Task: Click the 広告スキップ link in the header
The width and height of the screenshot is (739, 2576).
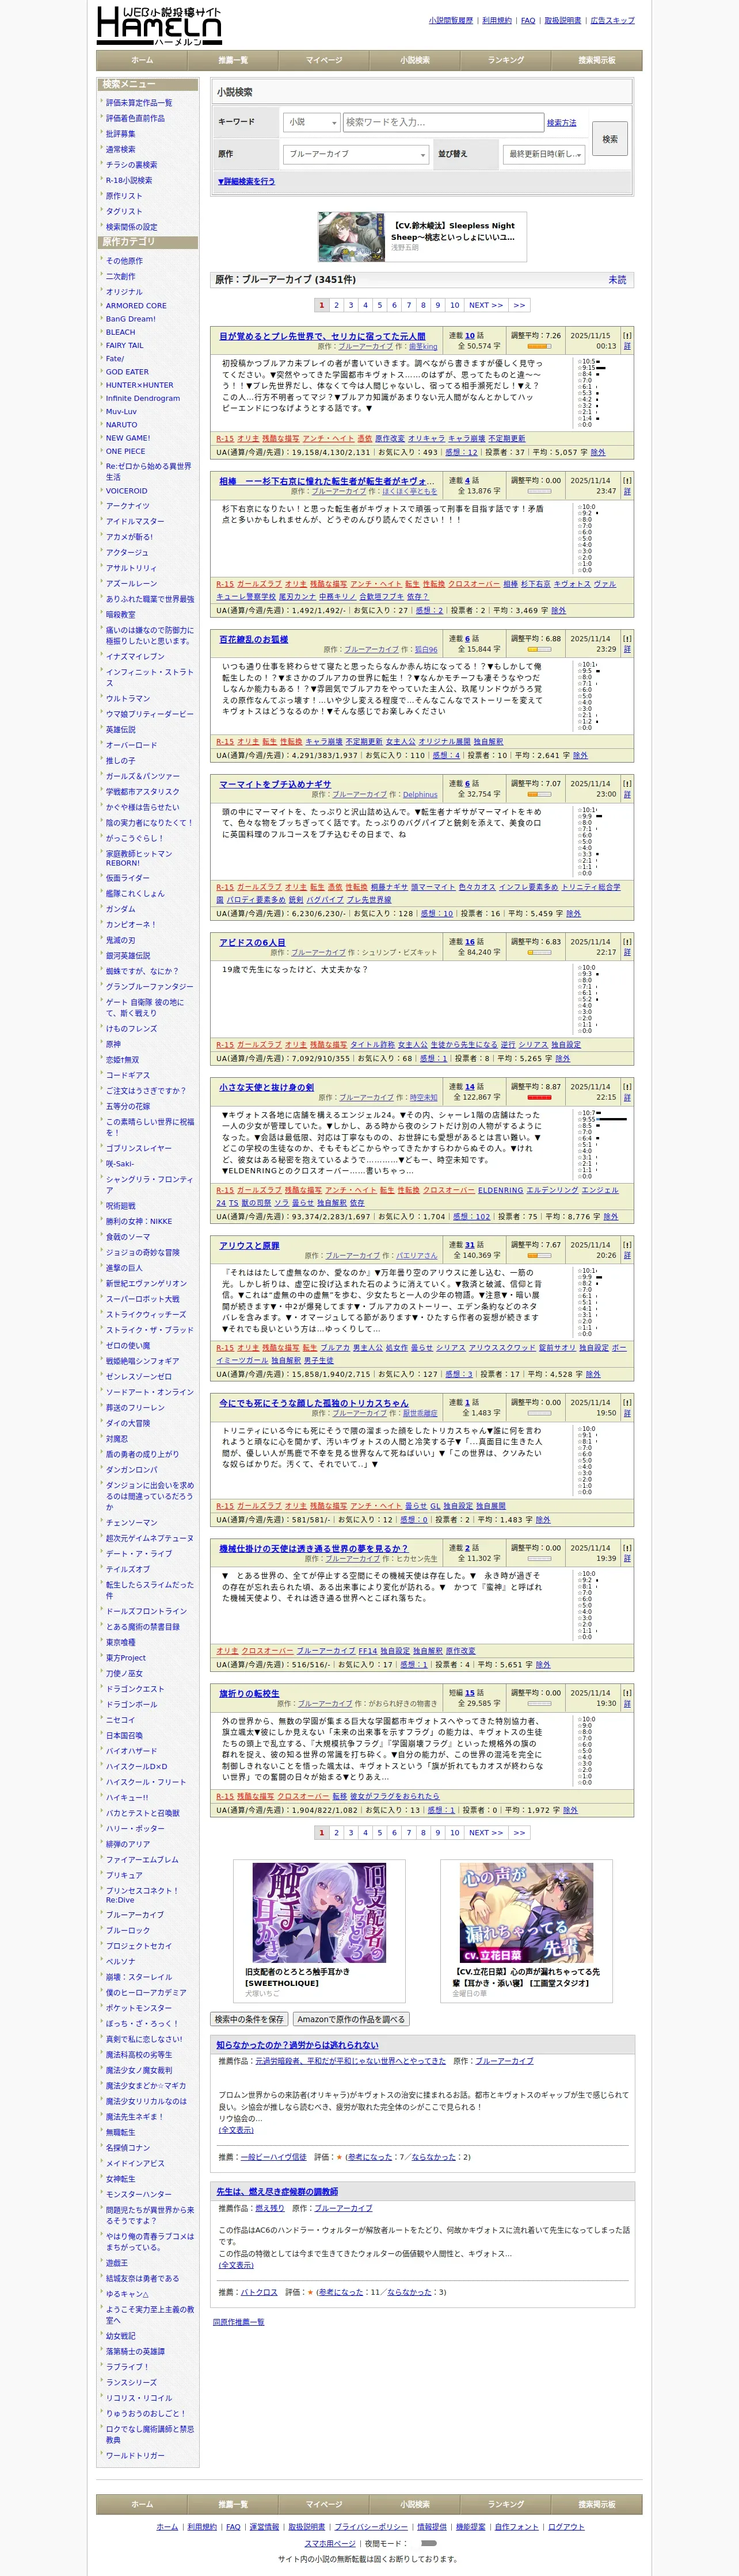Action: click(x=613, y=20)
